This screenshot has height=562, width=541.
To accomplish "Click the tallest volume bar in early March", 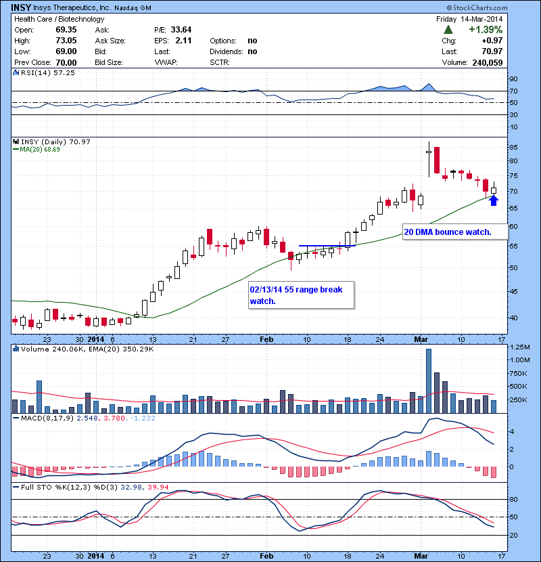I will pyautogui.click(x=429, y=381).
